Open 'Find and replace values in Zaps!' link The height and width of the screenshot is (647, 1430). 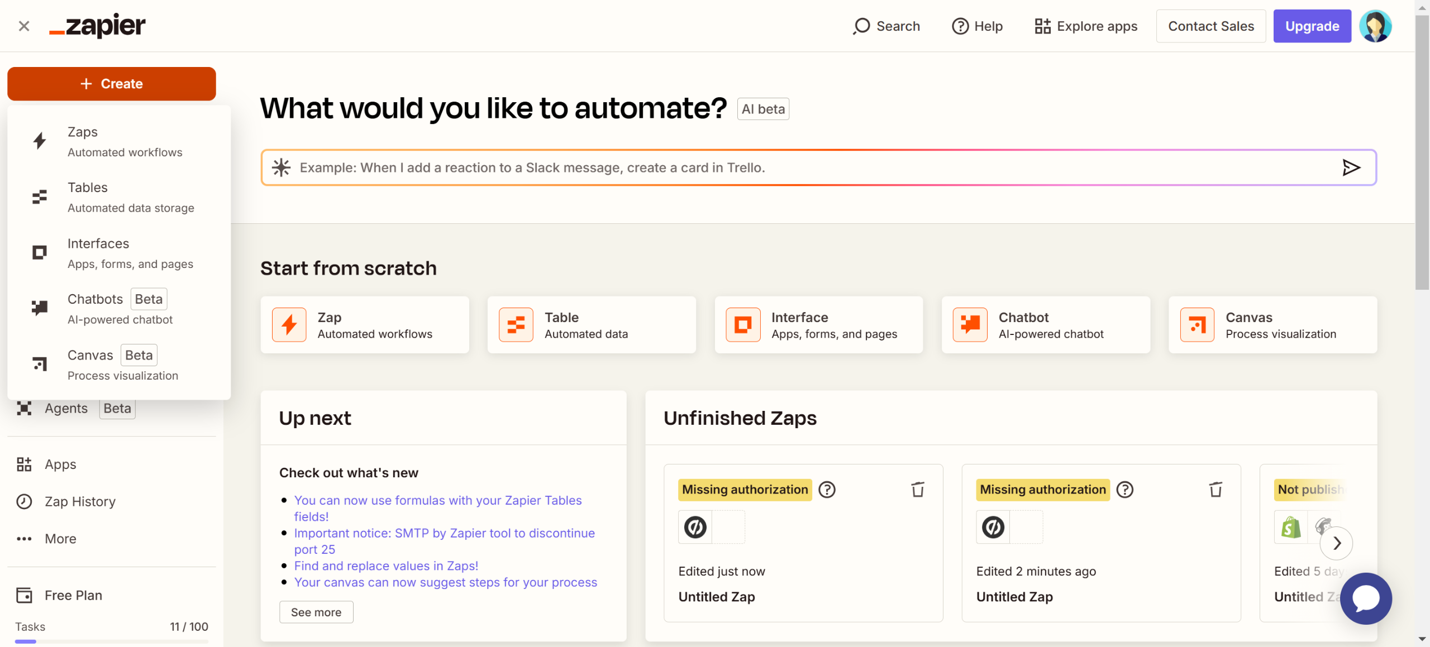pyautogui.click(x=386, y=565)
